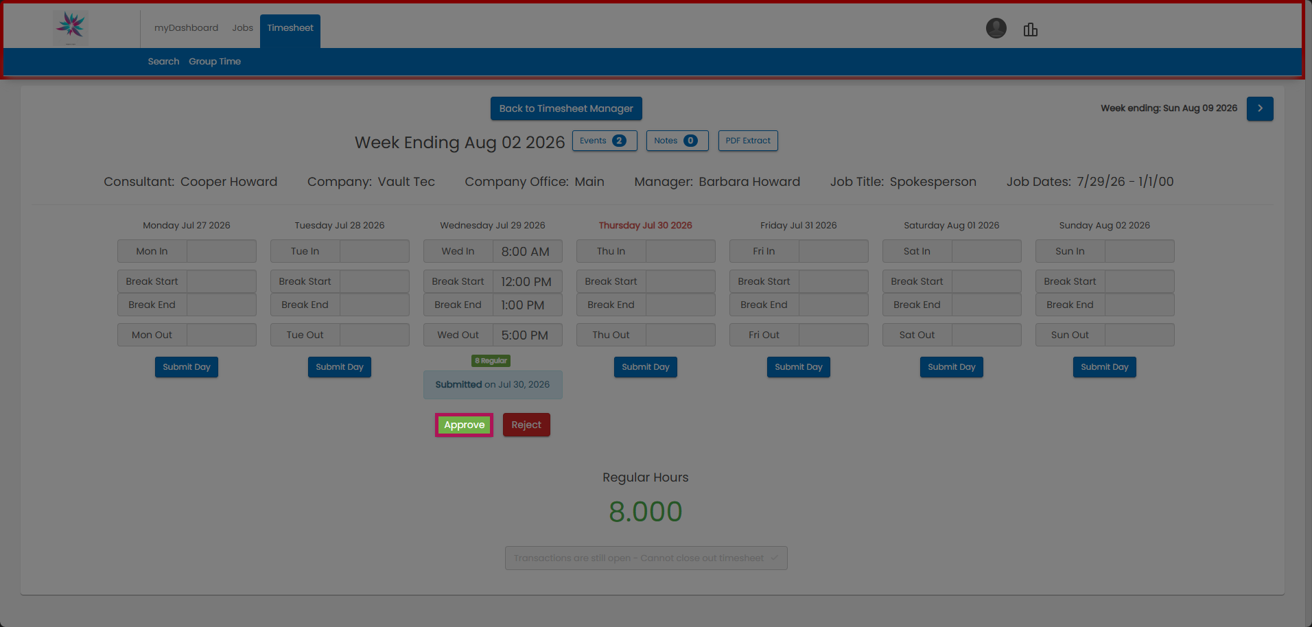
Task: Click Wednesday Break Start showing 12:00 PM
Action: coord(527,281)
